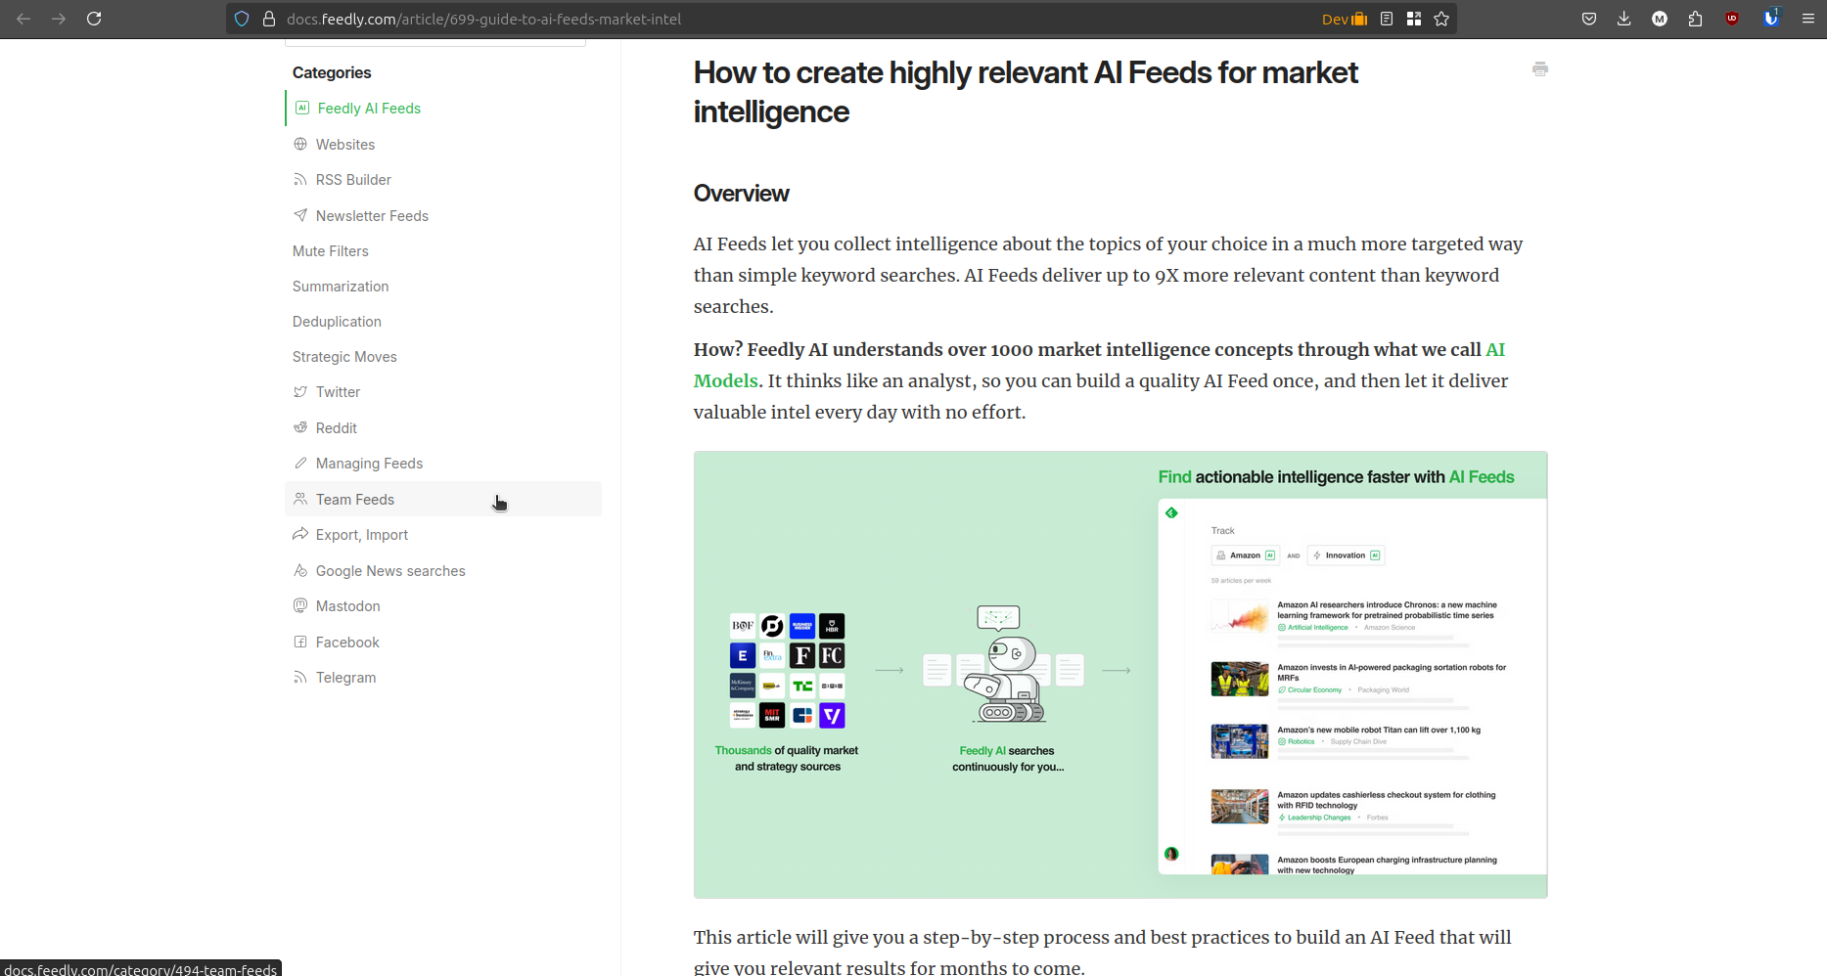Image resolution: width=1827 pixels, height=976 pixels.
Task: Open the Newsletter Feeds category link
Action: [372, 216]
